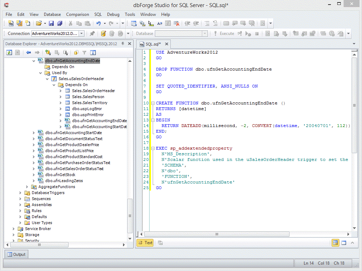Open the Comparison menu
The image size is (362, 271).
coord(77,14)
